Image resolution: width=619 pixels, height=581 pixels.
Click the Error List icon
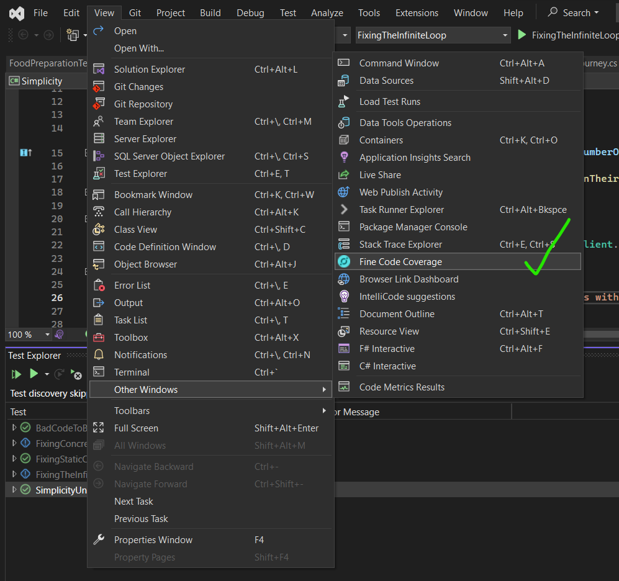point(99,285)
